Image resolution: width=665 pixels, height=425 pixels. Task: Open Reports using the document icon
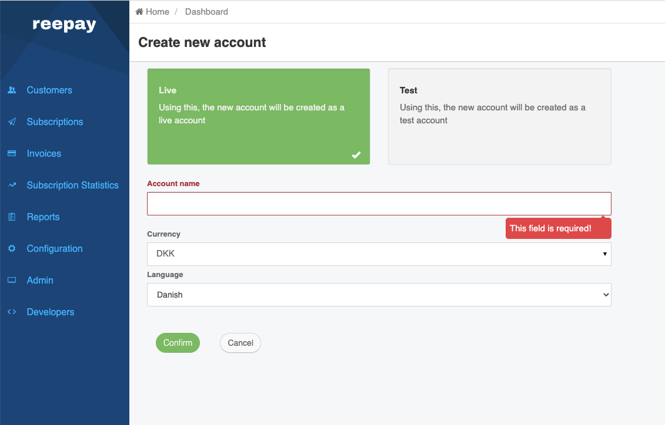12,217
